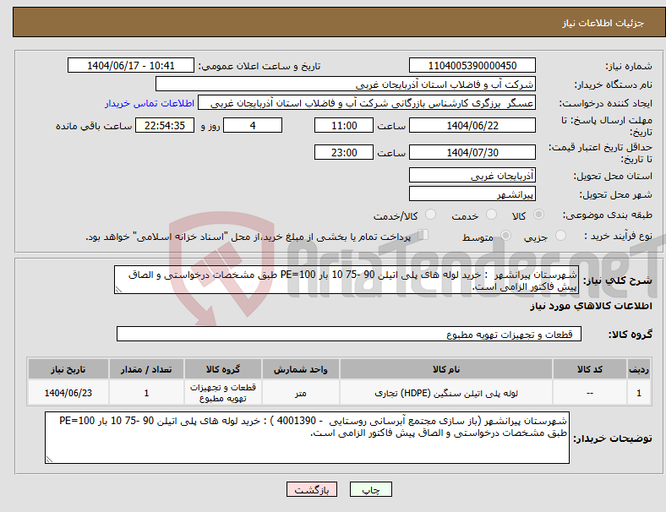Click the جزئیات اطلاعات نیاز page header
The height and width of the screenshot is (512, 666).
point(603,23)
